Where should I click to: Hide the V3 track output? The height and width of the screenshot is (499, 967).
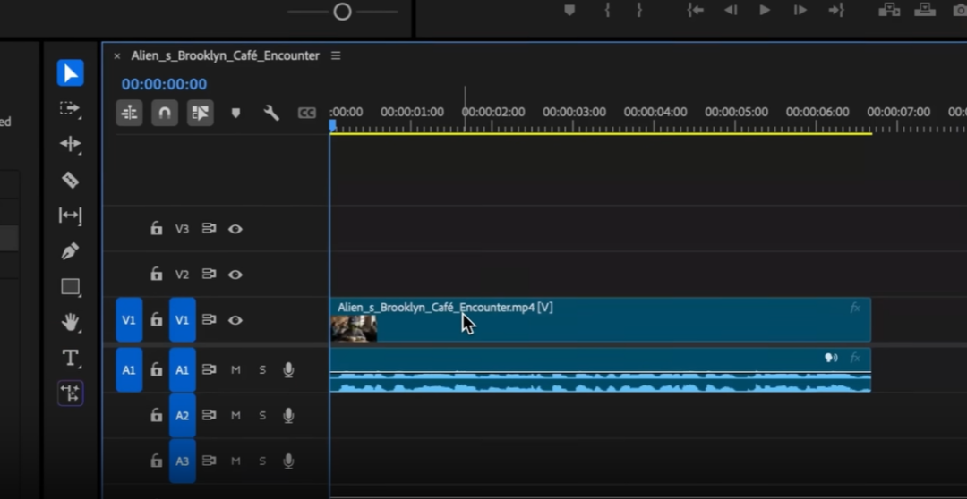[235, 229]
